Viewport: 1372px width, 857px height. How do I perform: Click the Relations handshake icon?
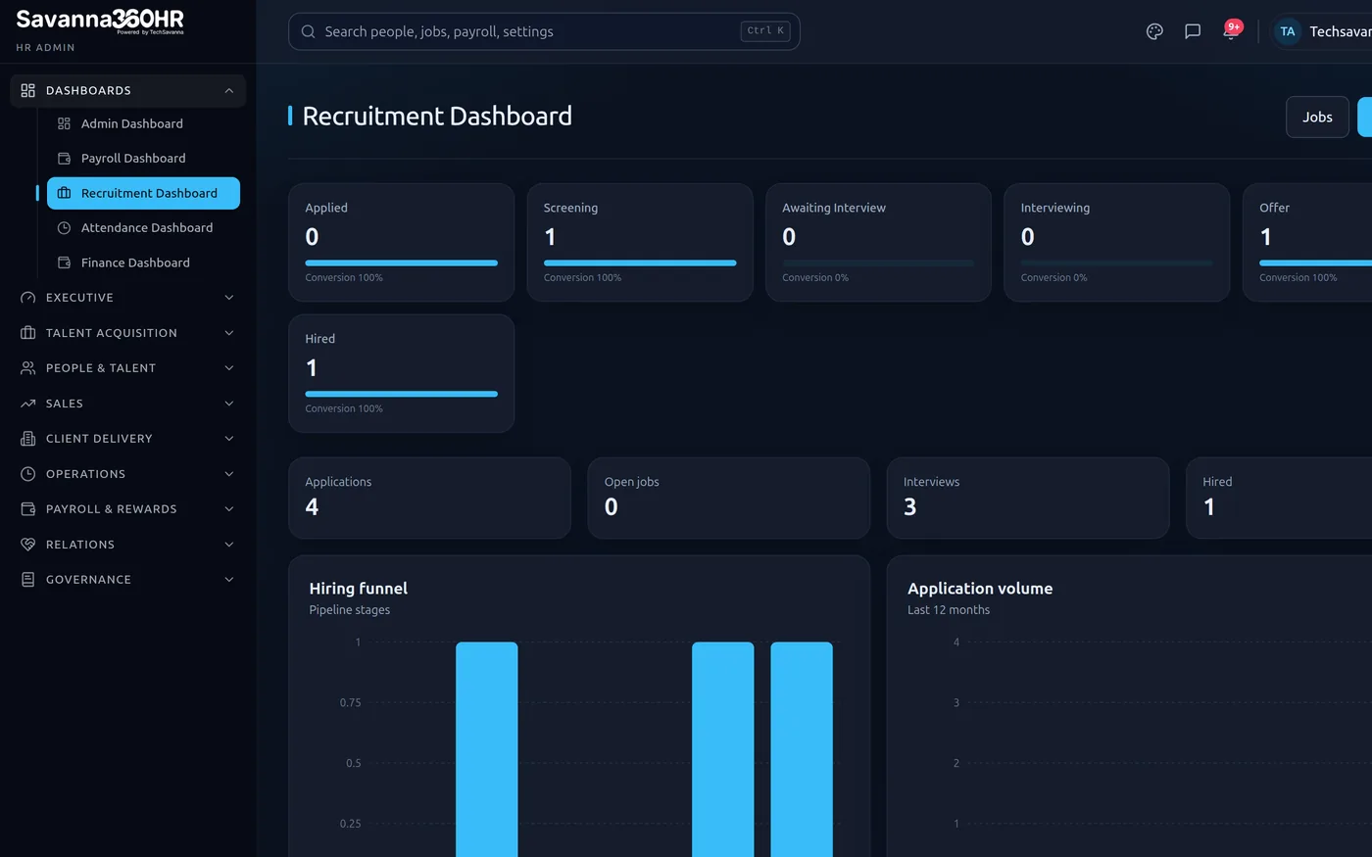27,545
